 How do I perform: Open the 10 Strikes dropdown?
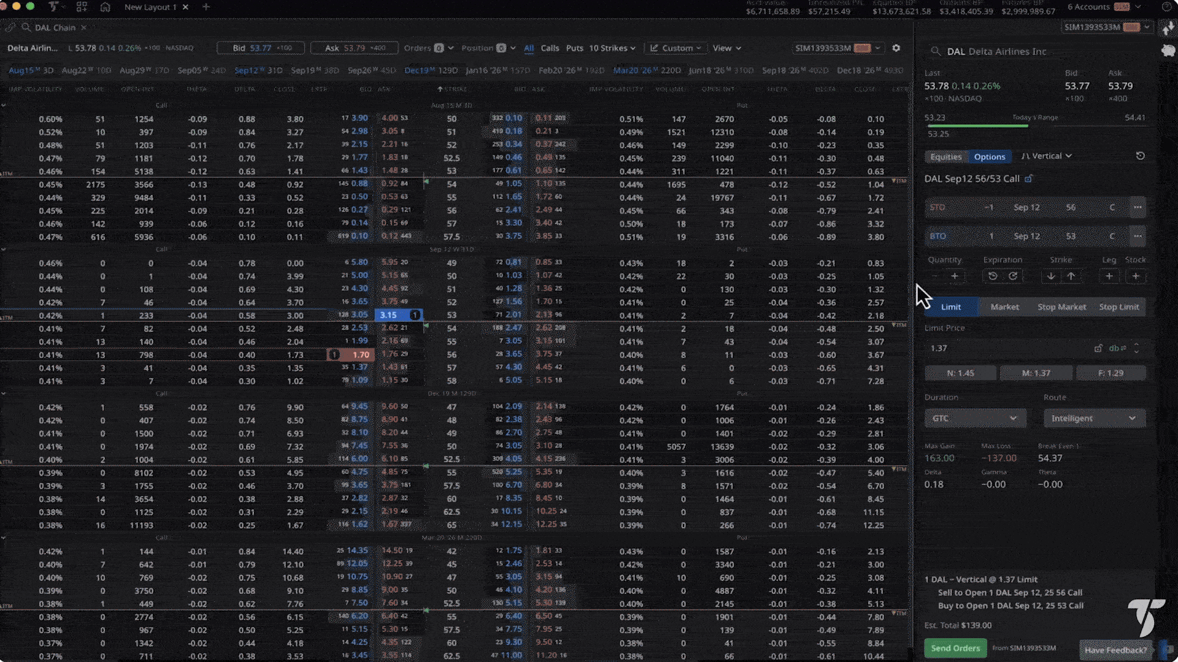point(612,48)
